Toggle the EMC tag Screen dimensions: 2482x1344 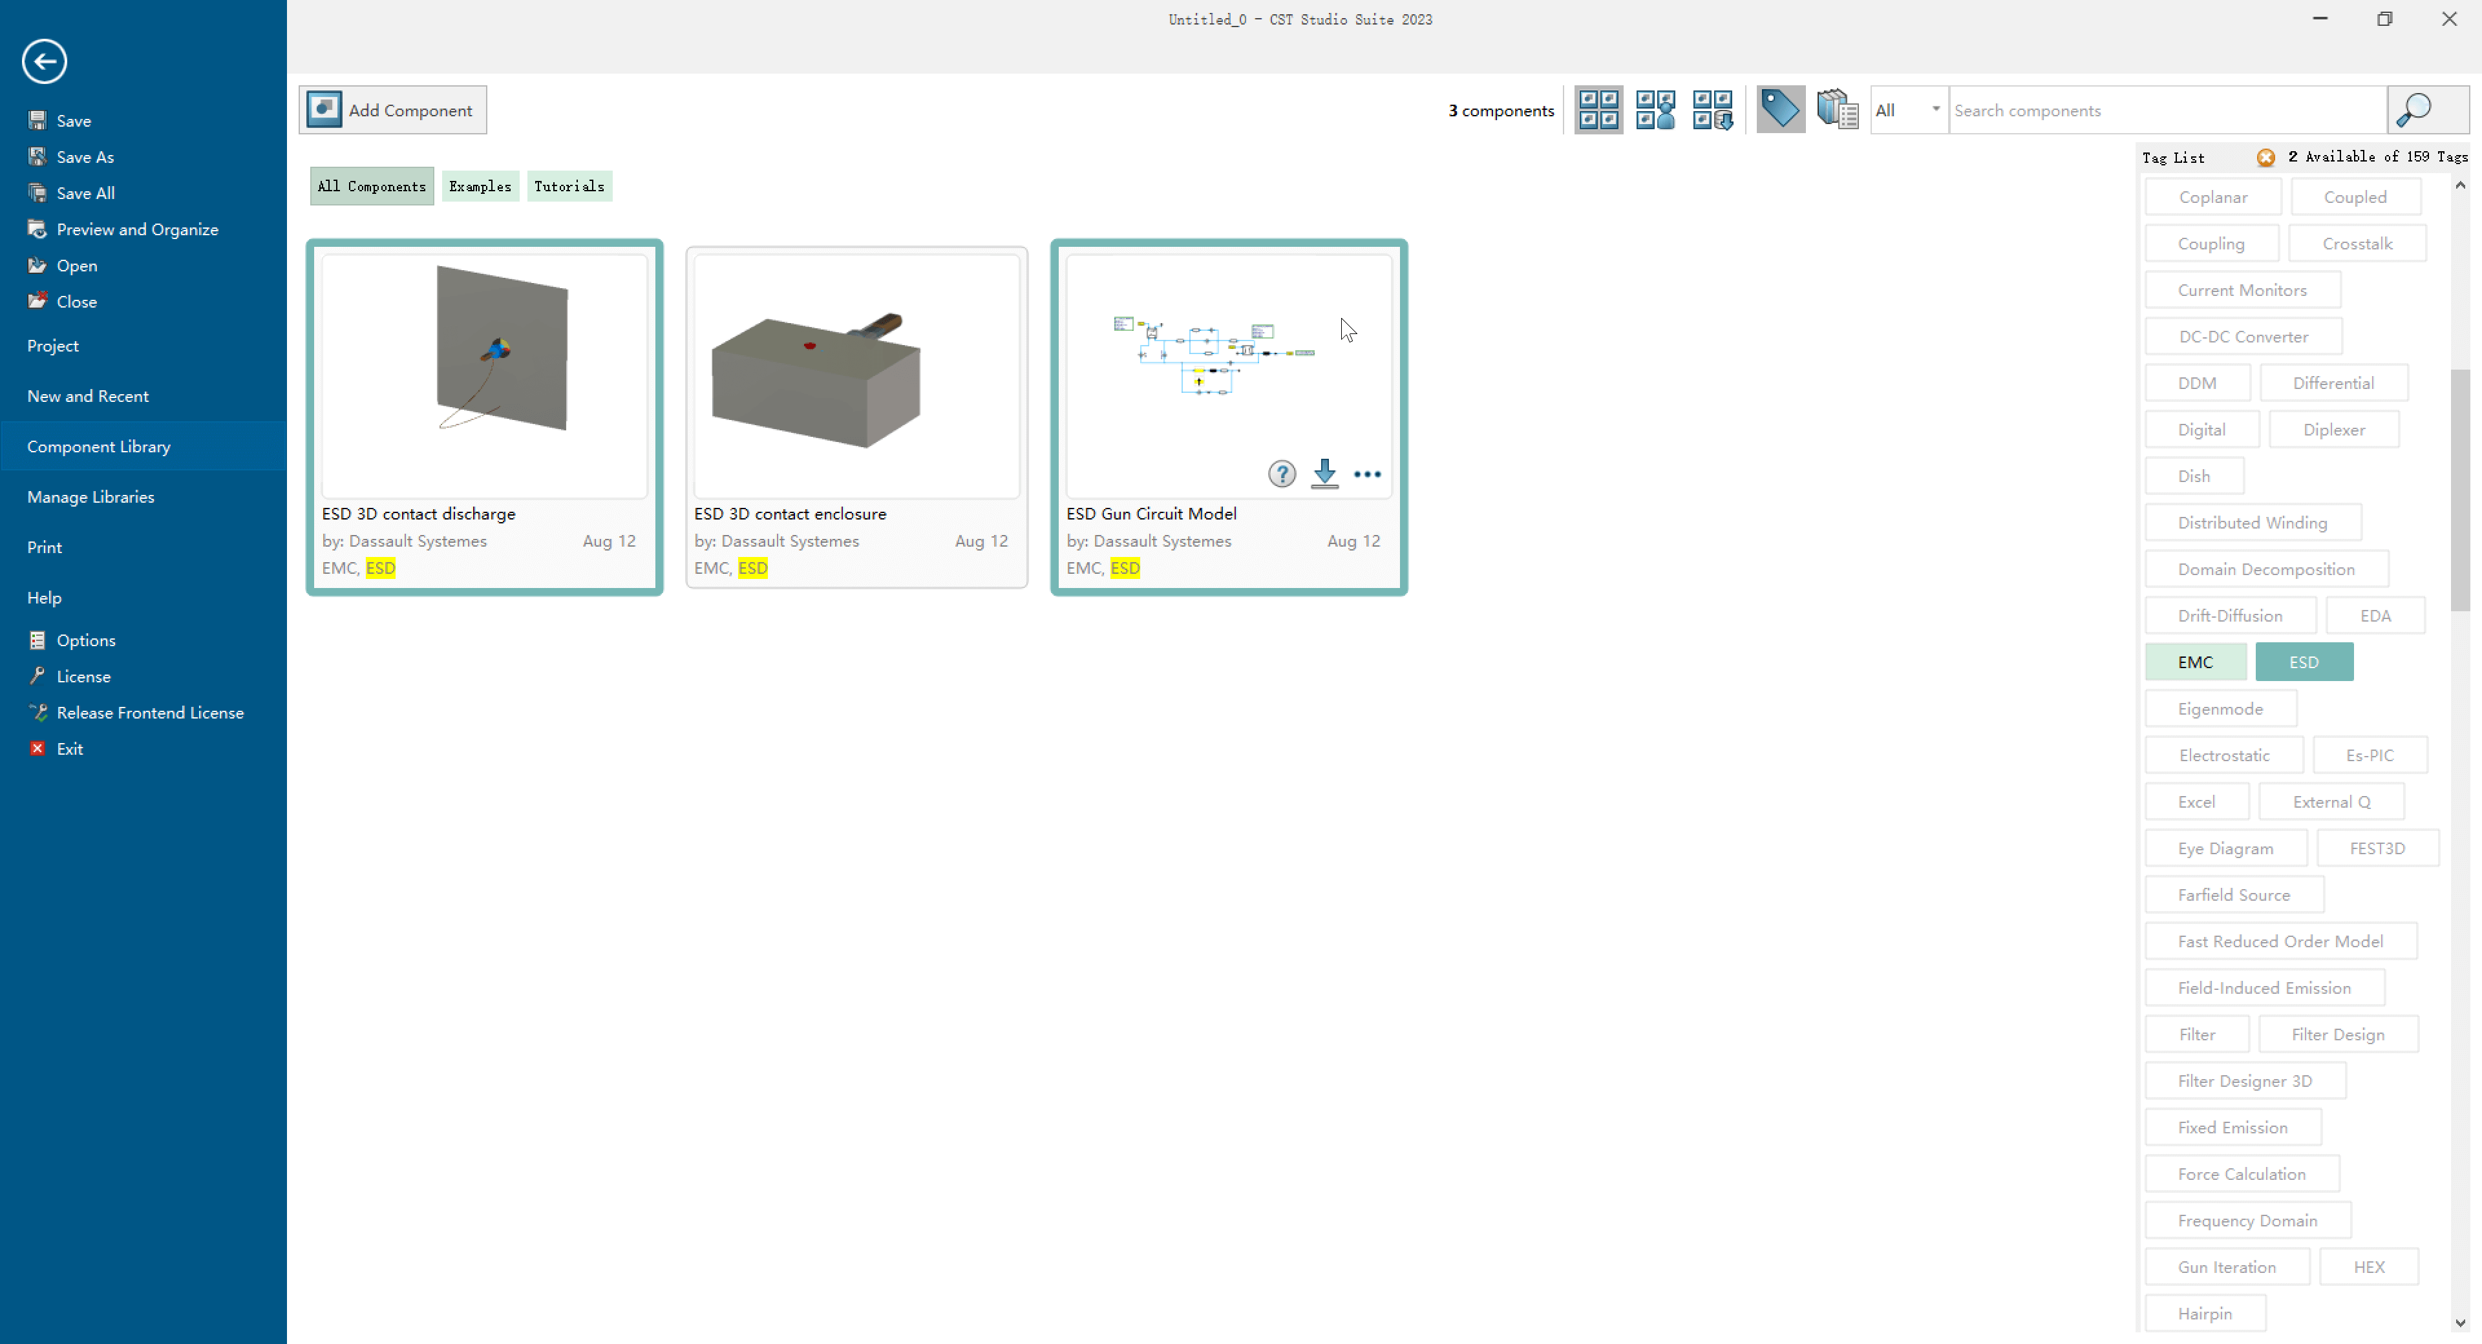click(x=2195, y=662)
